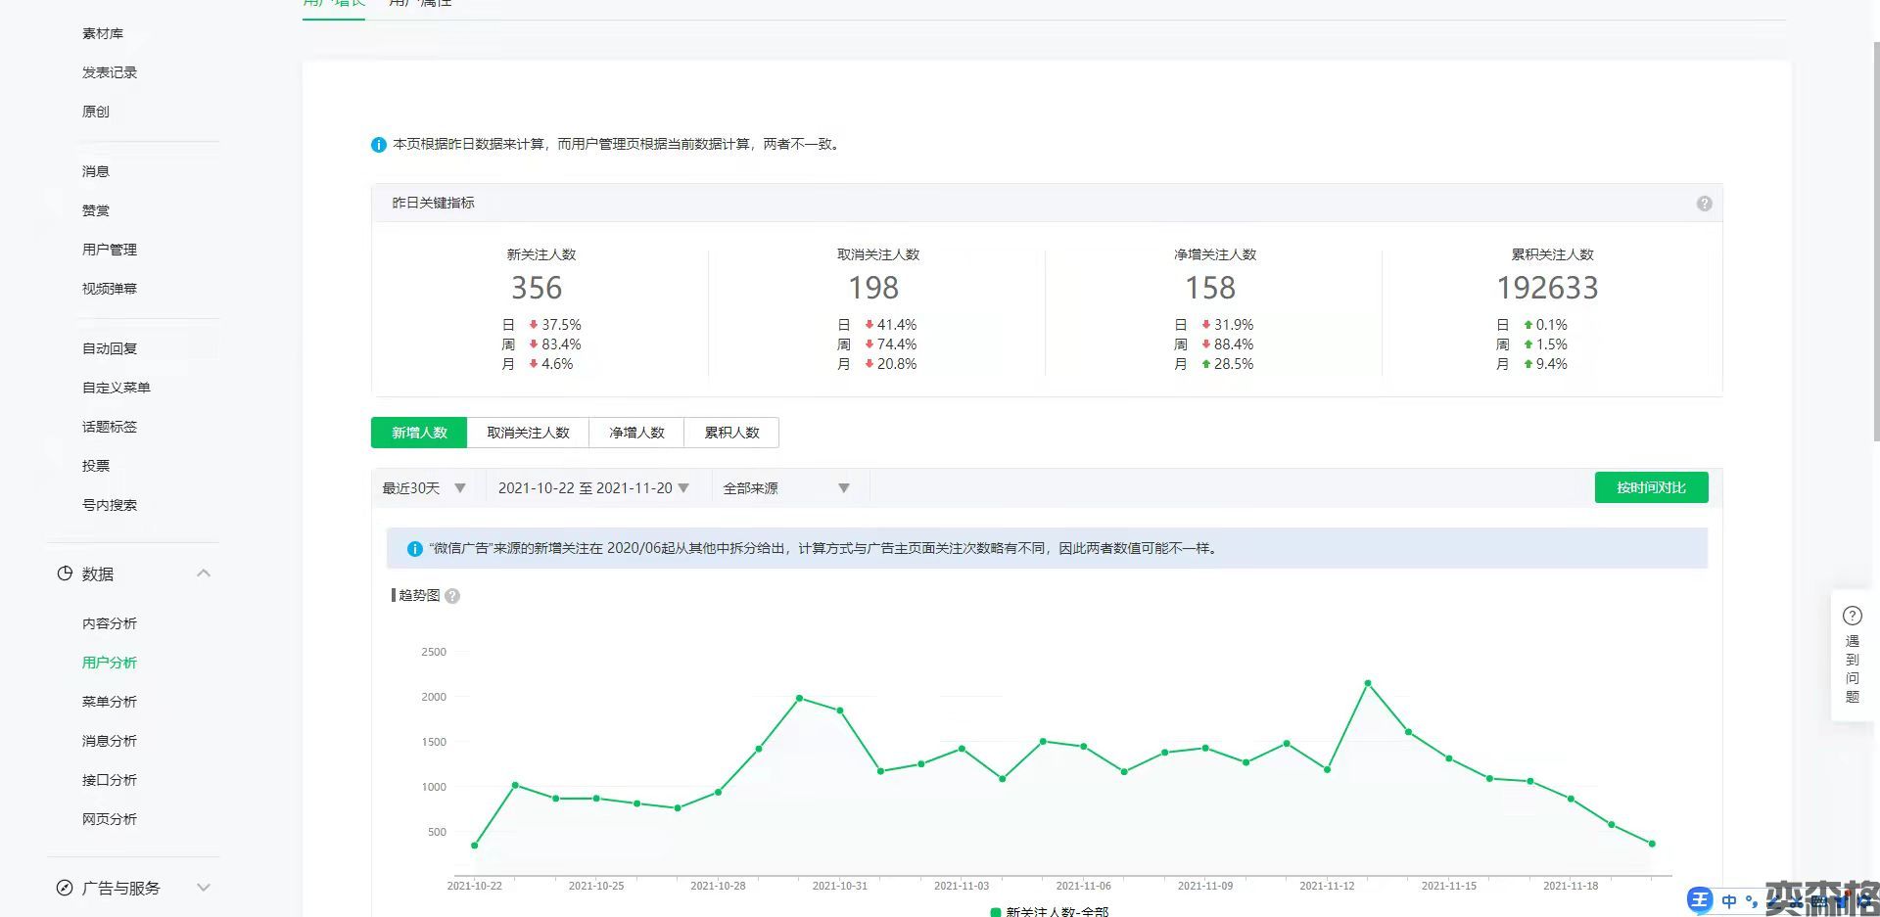
Task: Click the IME 中 language indicator
Action: 1729,900
